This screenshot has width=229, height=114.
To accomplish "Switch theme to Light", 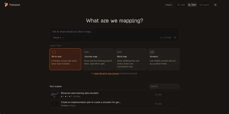I will [181, 5].
